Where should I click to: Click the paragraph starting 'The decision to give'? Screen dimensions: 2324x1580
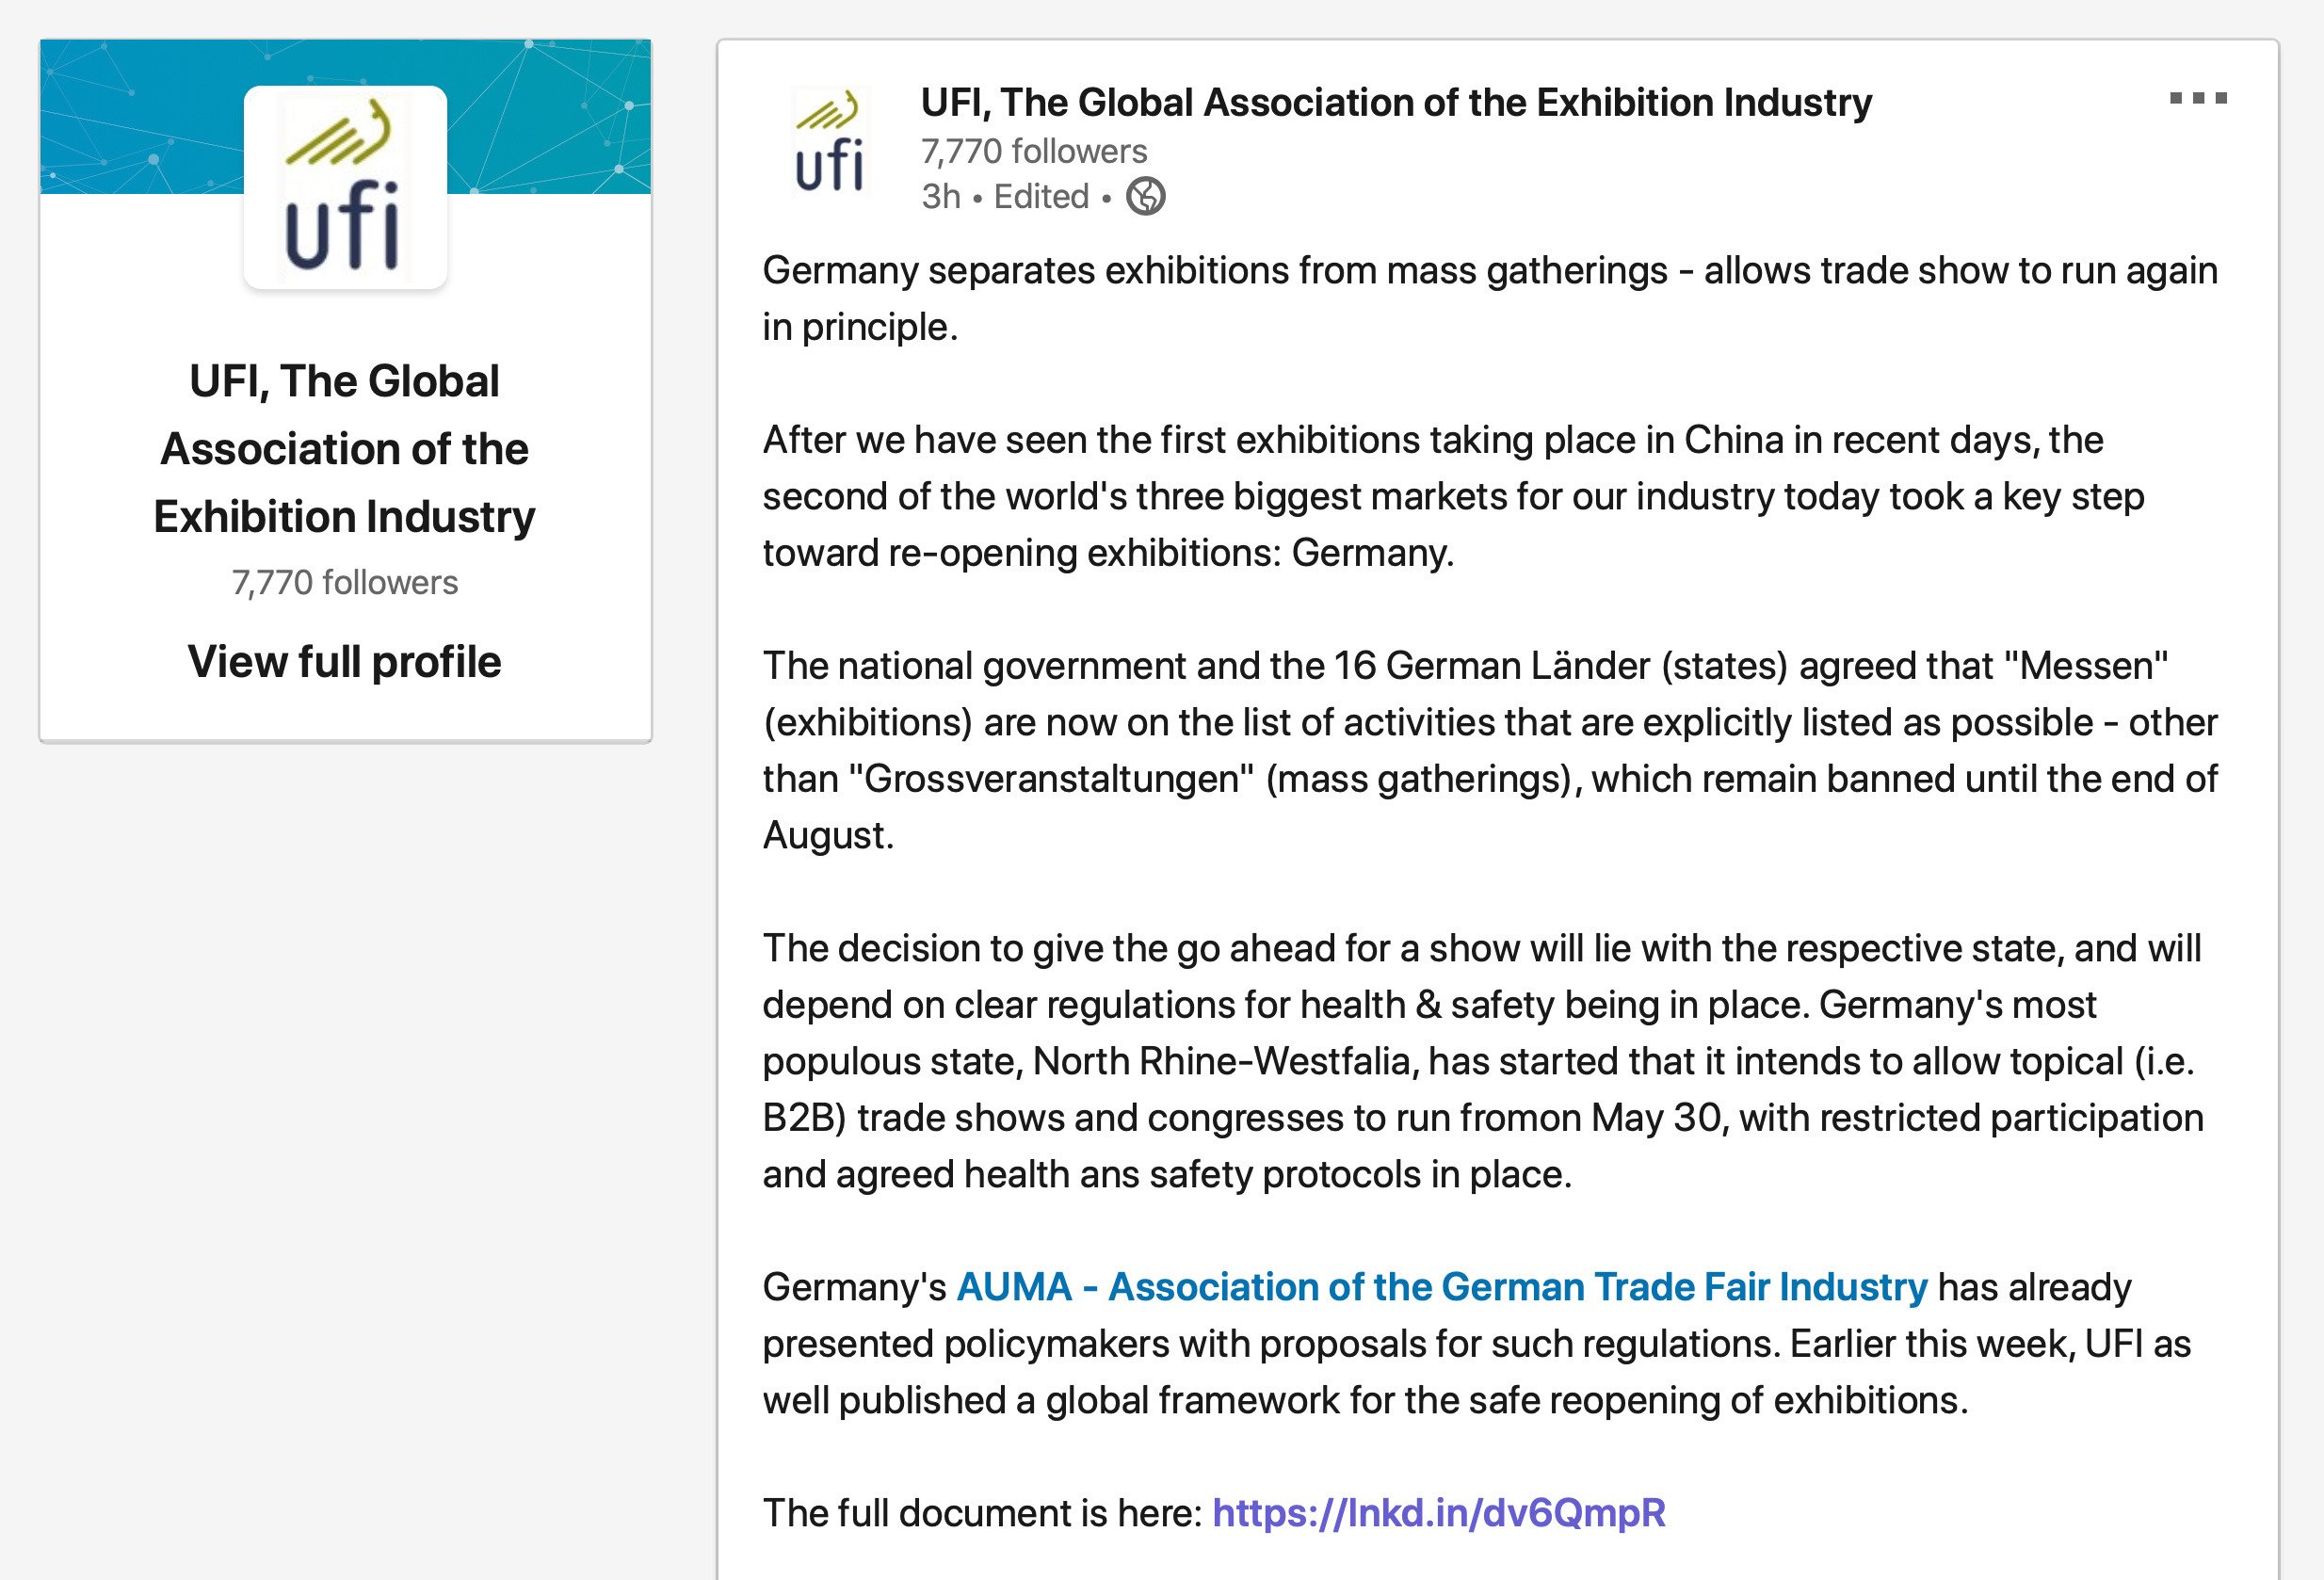point(1483,1061)
